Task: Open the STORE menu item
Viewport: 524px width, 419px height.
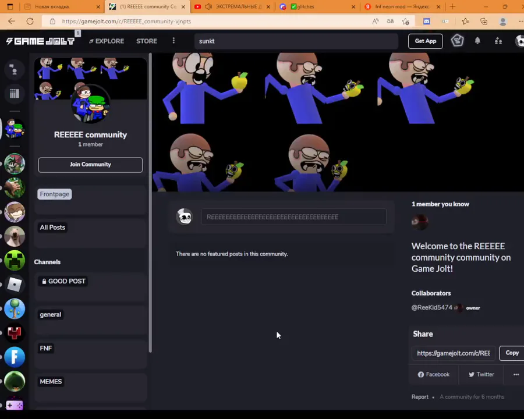Action: tap(146, 41)
